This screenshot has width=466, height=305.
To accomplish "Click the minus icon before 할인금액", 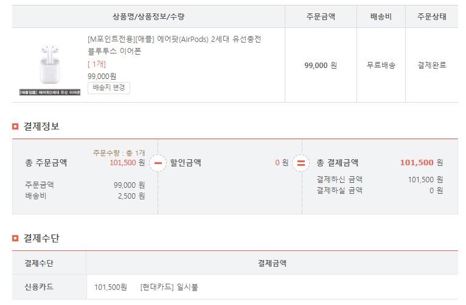I will (x=158, y=163).
